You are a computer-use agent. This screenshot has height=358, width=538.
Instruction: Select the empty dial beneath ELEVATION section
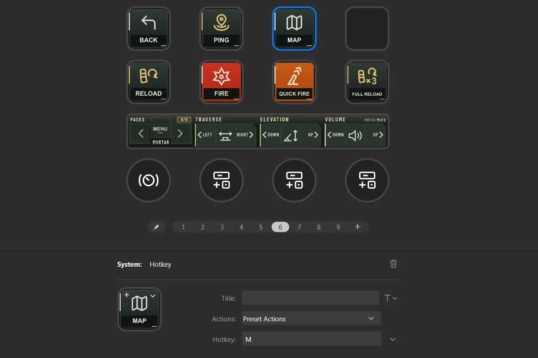coord(294,180)
